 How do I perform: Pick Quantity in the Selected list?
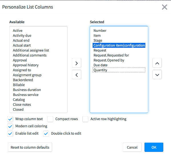[x=100, y=70]
